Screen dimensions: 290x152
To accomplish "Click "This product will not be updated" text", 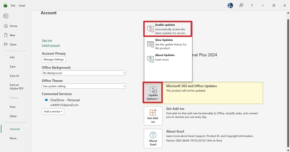I will [186, 91].
